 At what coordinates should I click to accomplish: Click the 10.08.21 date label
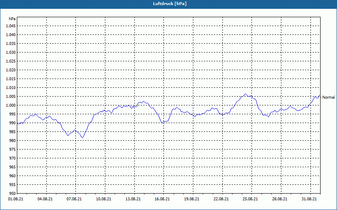point(104,199)
